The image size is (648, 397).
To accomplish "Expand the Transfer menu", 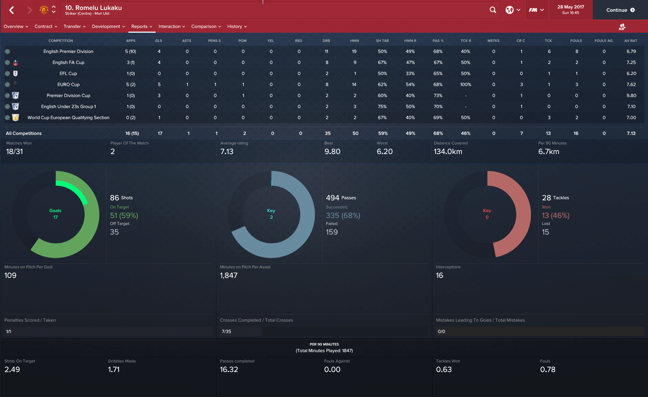I will coord(74,26).
